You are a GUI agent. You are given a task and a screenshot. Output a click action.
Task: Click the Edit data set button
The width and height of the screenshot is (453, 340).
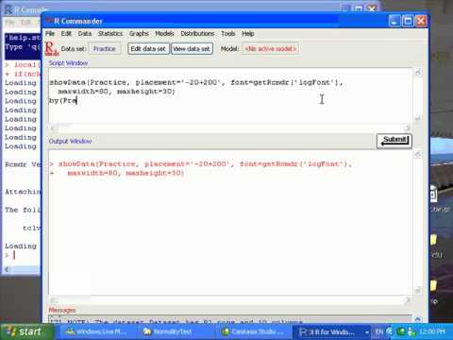[x=148, y=49]
